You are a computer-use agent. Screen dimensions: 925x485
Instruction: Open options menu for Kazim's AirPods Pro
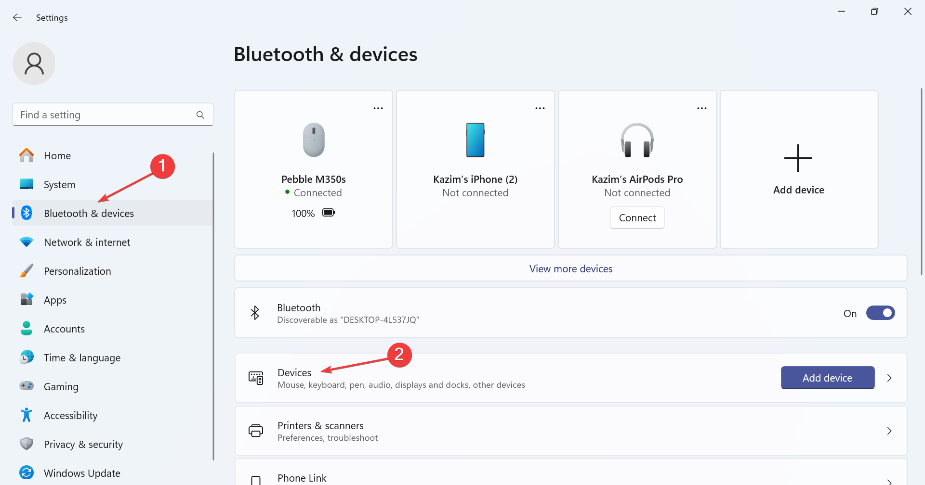point(702,108)
